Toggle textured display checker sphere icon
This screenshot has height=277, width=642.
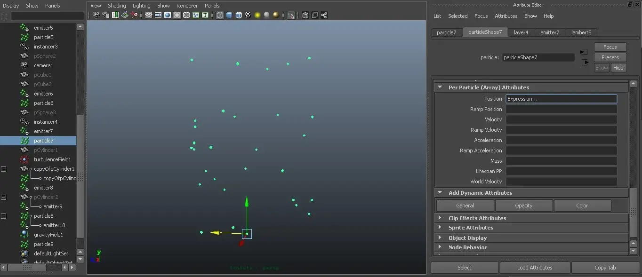[248, 15]
